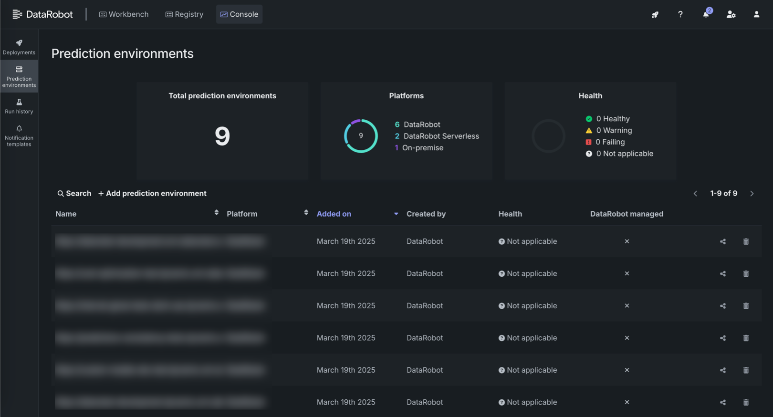Click Add prediction environment button
Screen dimensions: 773x417
pyautogui.click(x=152, y=193)
